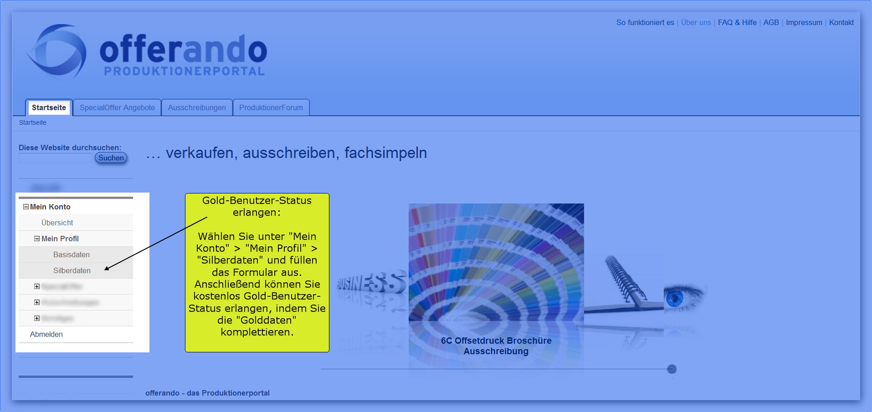872x412 pixels.
Task: Click the offerando Produktionerportal wordmark
Action: point(183,55)
